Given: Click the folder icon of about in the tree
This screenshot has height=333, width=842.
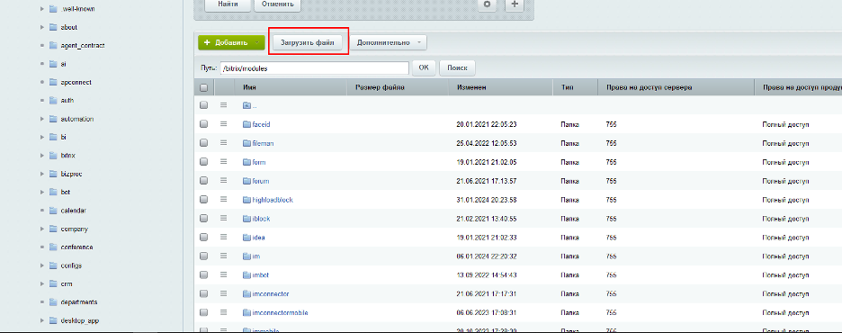Looking at the screenshot, I should [x=52, y=27].
